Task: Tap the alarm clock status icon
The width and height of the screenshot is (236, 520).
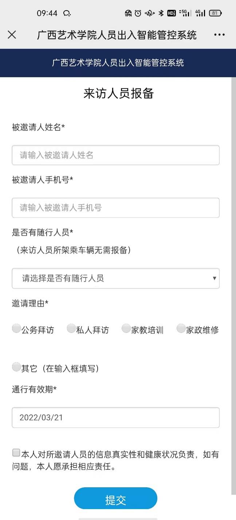Action: (138, 13)
